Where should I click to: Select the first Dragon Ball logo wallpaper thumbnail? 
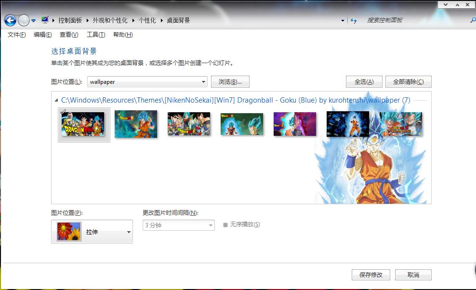click(x=83, y=124)
